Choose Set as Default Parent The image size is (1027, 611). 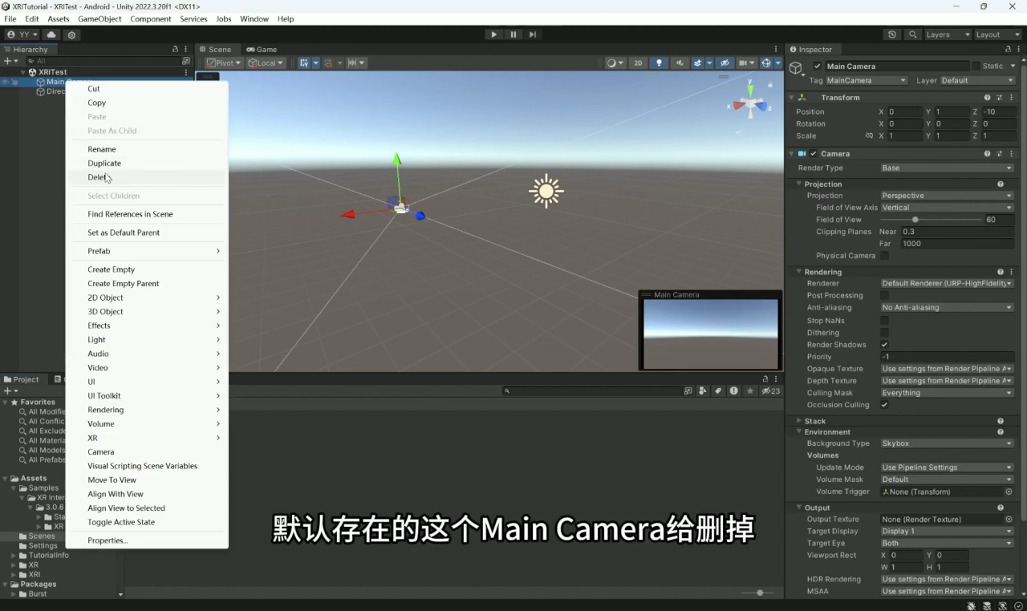click(x=148, y=233)
